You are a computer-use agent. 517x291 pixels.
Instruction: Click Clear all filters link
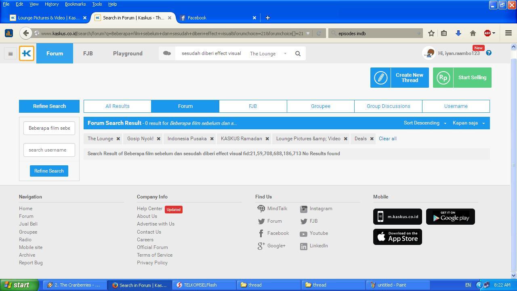click(x=387, y=139)
